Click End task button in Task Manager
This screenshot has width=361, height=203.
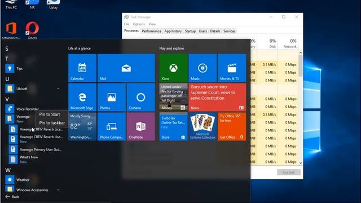[288, 172]
